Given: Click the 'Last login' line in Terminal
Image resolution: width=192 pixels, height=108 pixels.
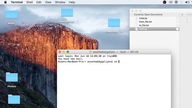Looking at the screenshot, I should pyautogui.click(x=87, y=56).
